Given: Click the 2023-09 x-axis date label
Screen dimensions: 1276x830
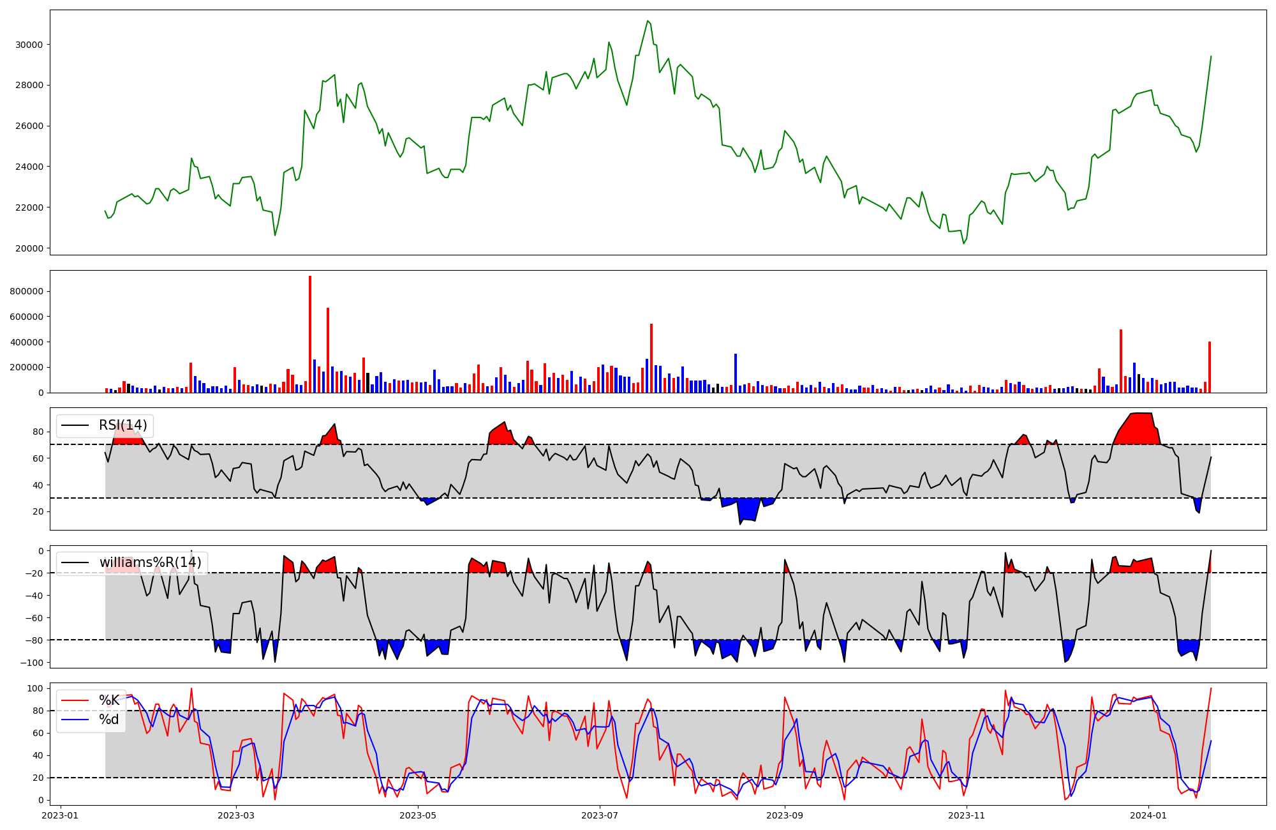Looking at the screenshot, I should click(785, 815).
